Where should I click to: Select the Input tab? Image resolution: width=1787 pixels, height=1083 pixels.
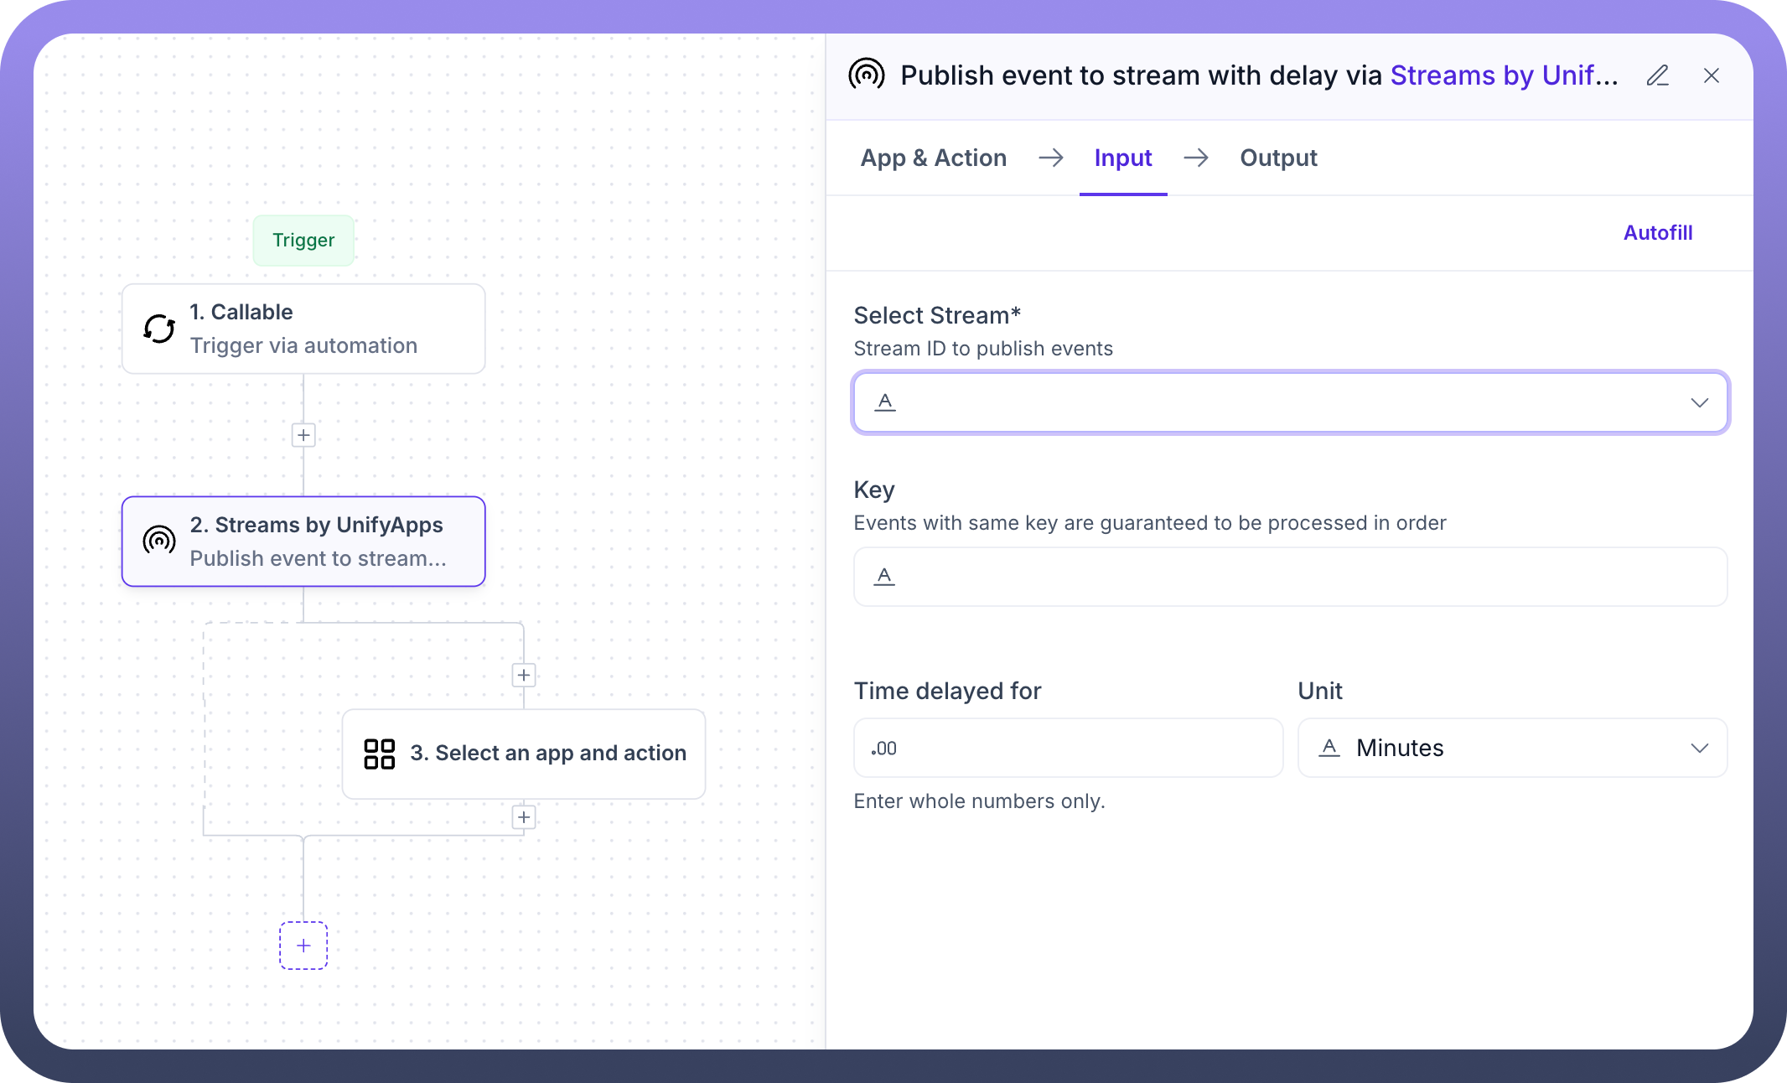tap(1122, 158)
